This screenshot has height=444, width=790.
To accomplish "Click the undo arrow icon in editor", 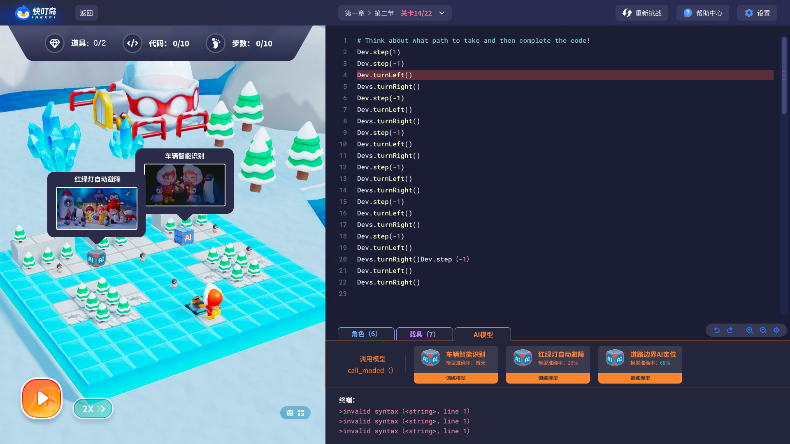I will coord(717,330).
